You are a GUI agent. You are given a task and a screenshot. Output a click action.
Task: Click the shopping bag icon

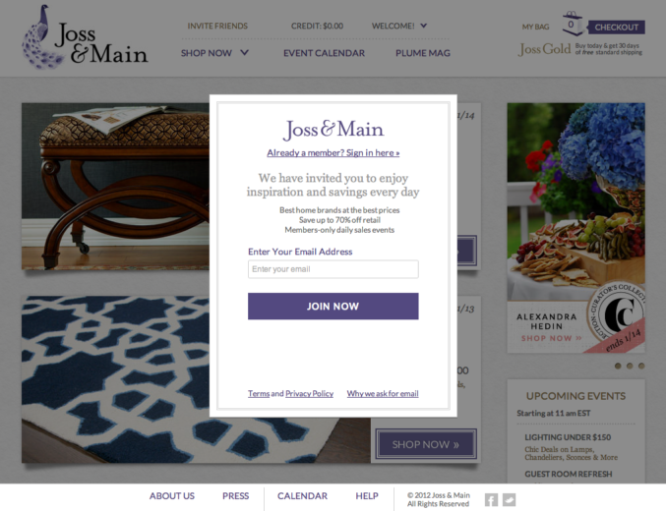tap(572, 25)
